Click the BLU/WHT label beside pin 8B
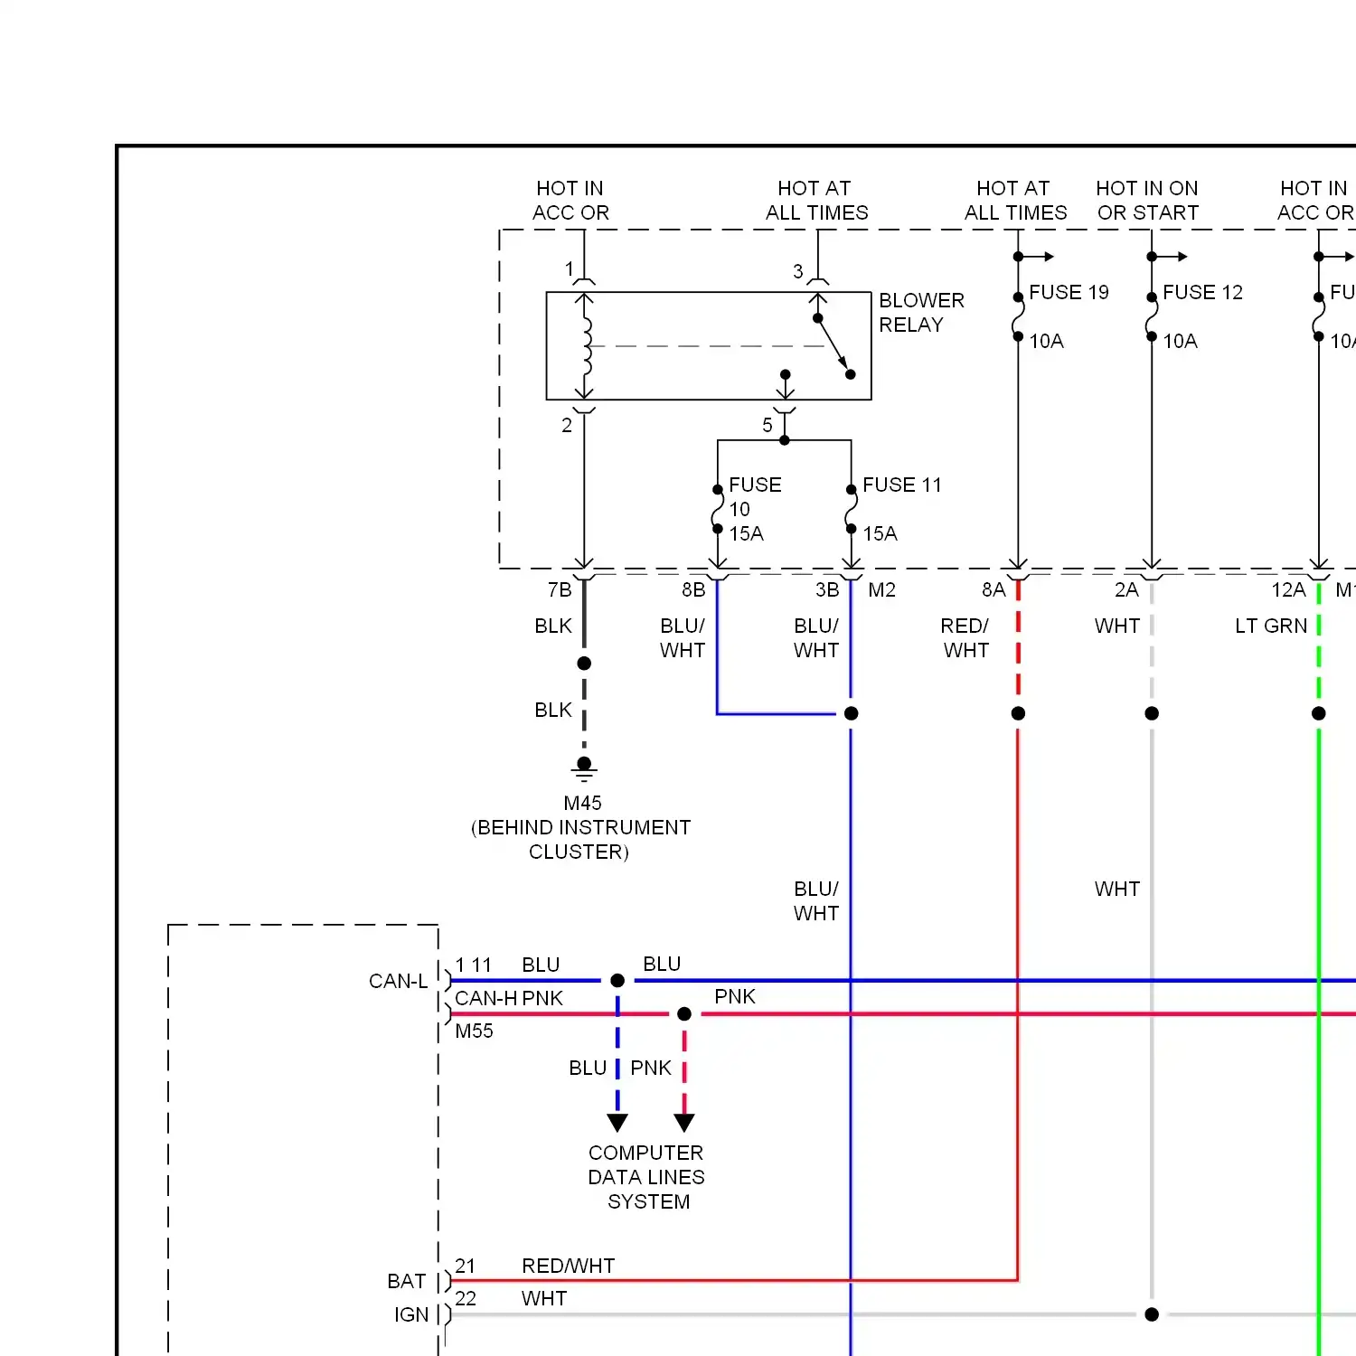 683,637
